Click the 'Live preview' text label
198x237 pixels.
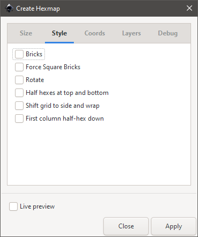tap(37, 206)
